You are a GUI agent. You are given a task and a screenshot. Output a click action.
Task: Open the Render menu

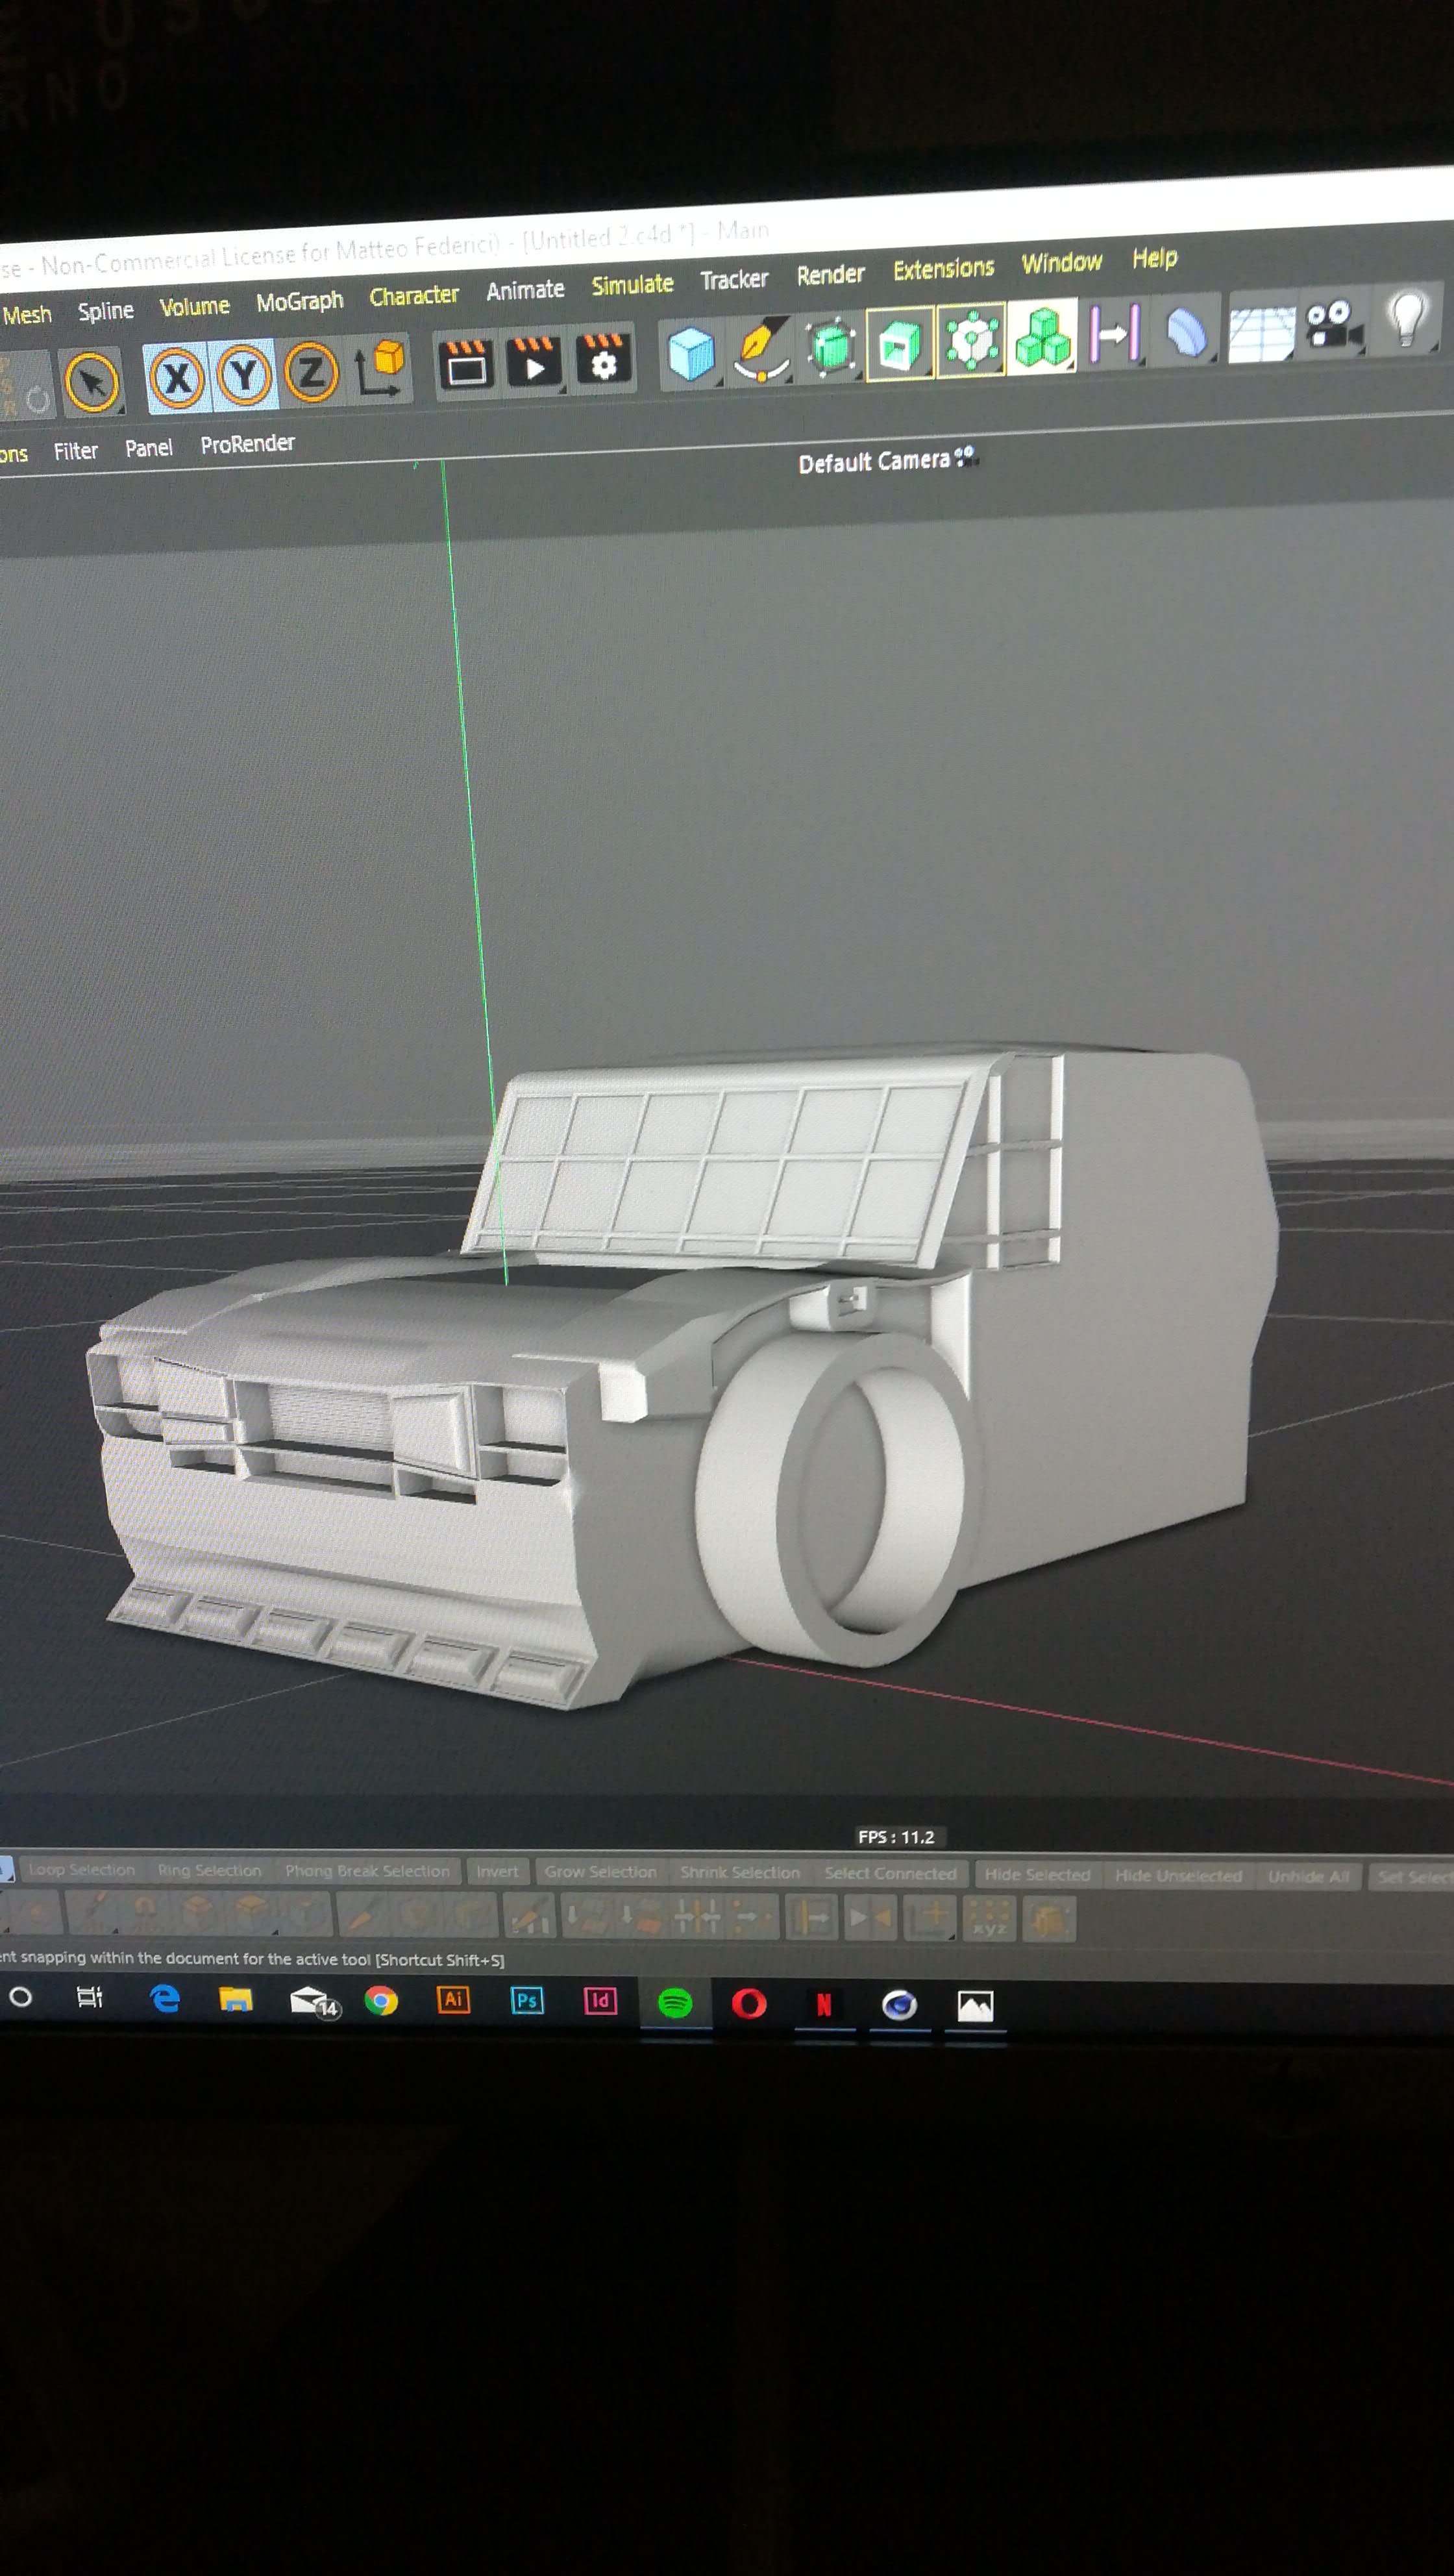830,274
